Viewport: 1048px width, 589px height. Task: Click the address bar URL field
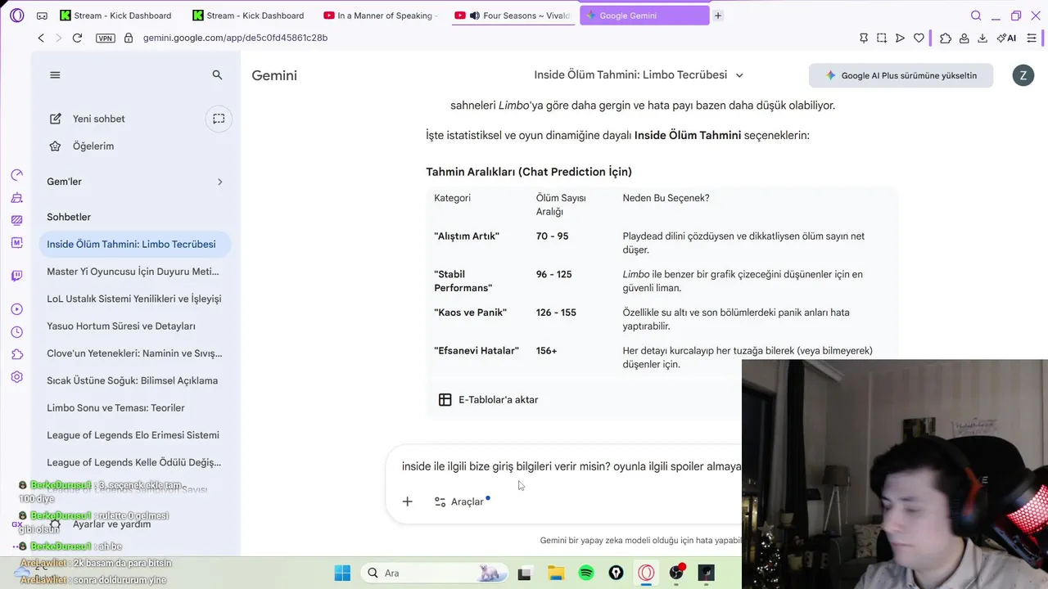click(x=491, y=38)
